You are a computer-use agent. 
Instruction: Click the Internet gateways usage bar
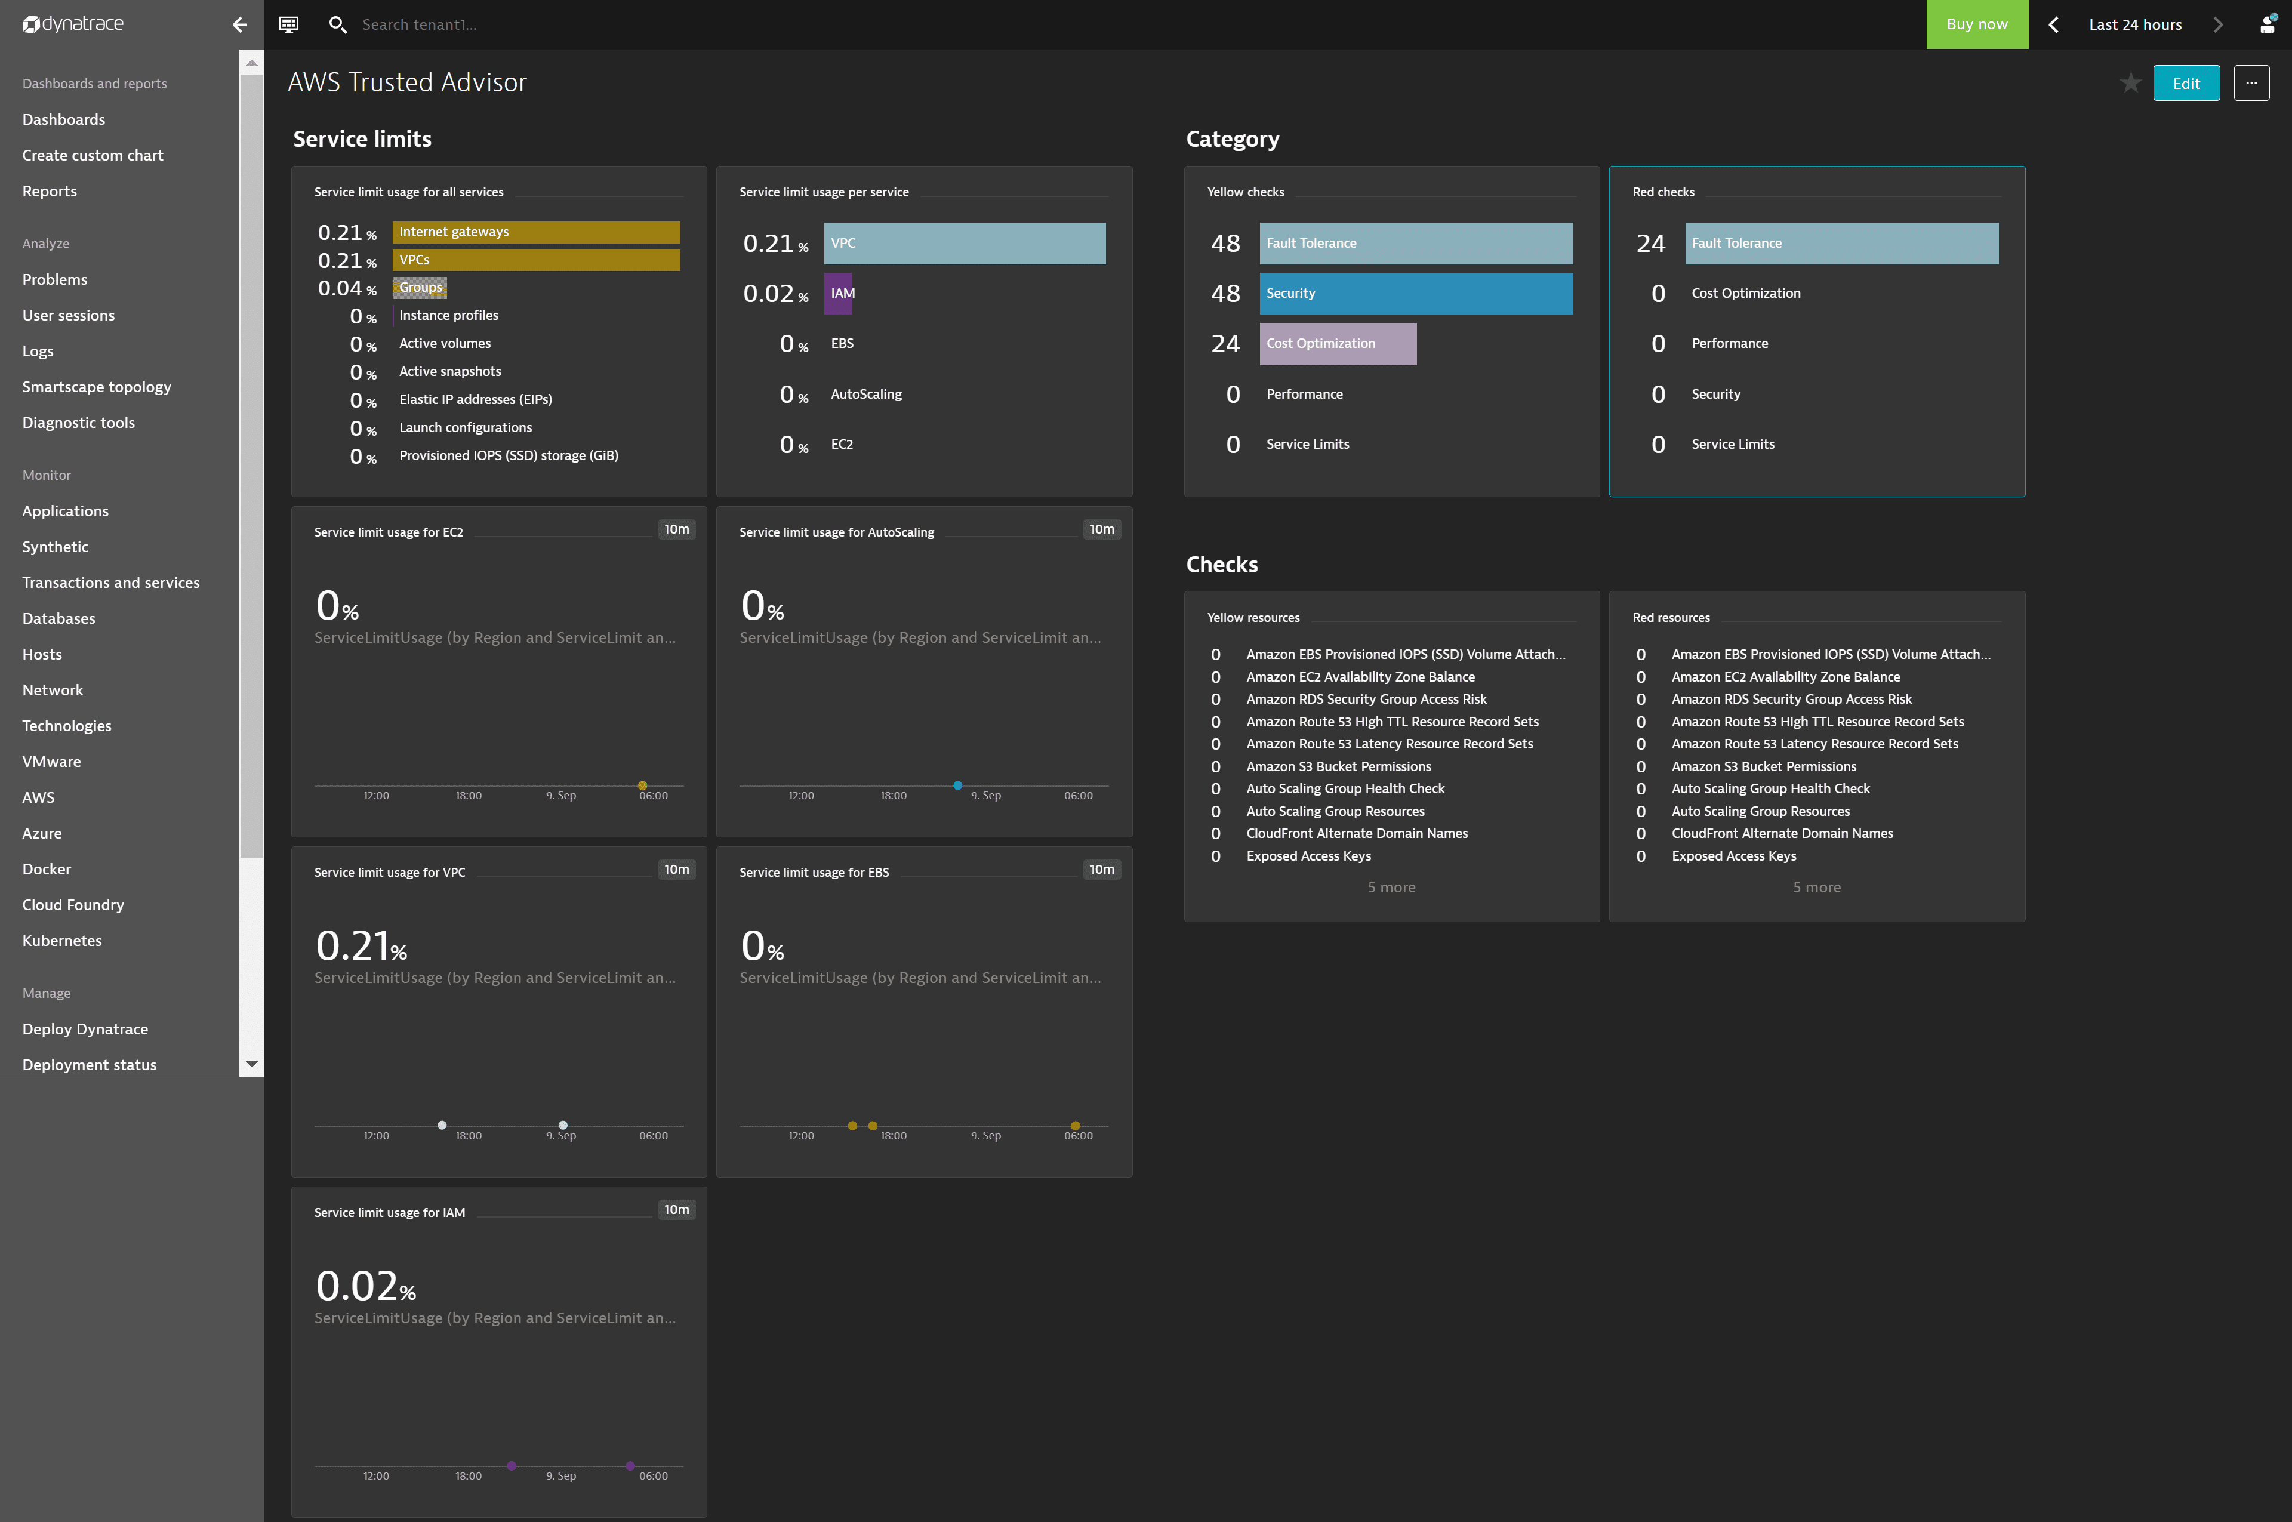point(536,232)
